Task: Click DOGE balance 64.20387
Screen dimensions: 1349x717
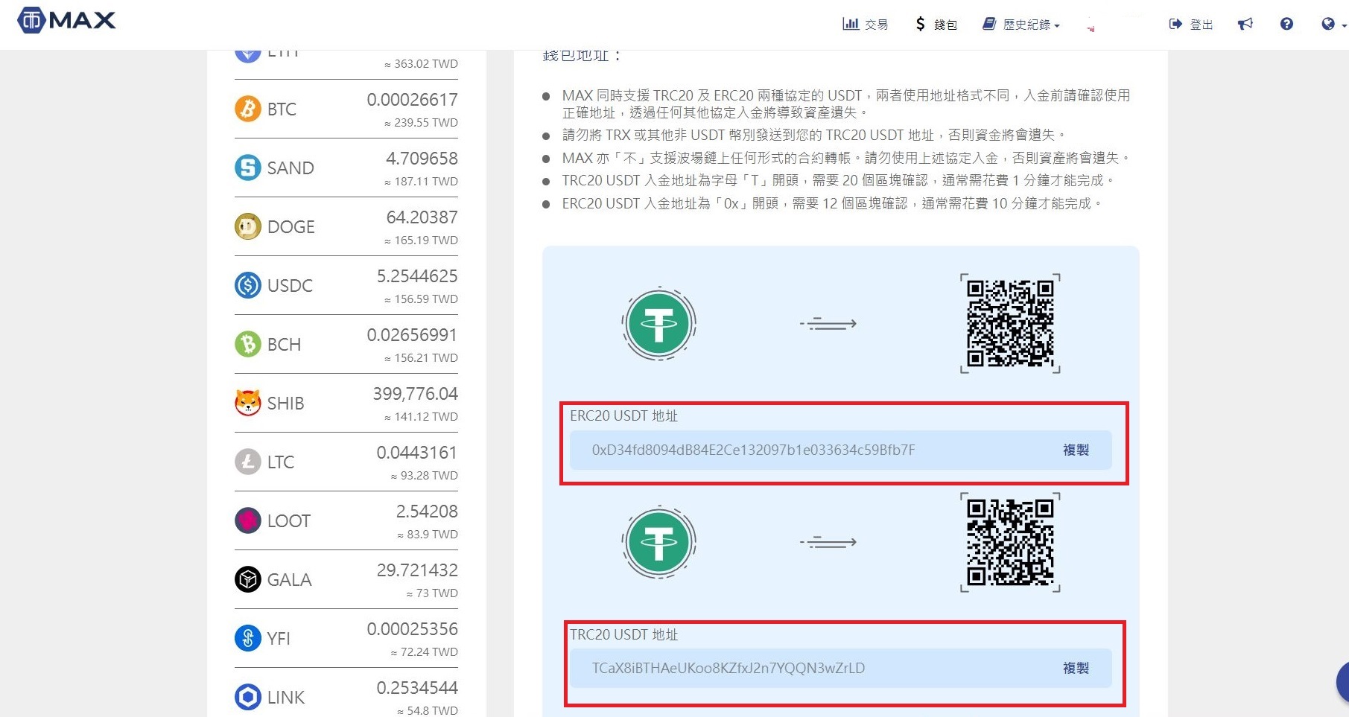Action: point(422,217)
